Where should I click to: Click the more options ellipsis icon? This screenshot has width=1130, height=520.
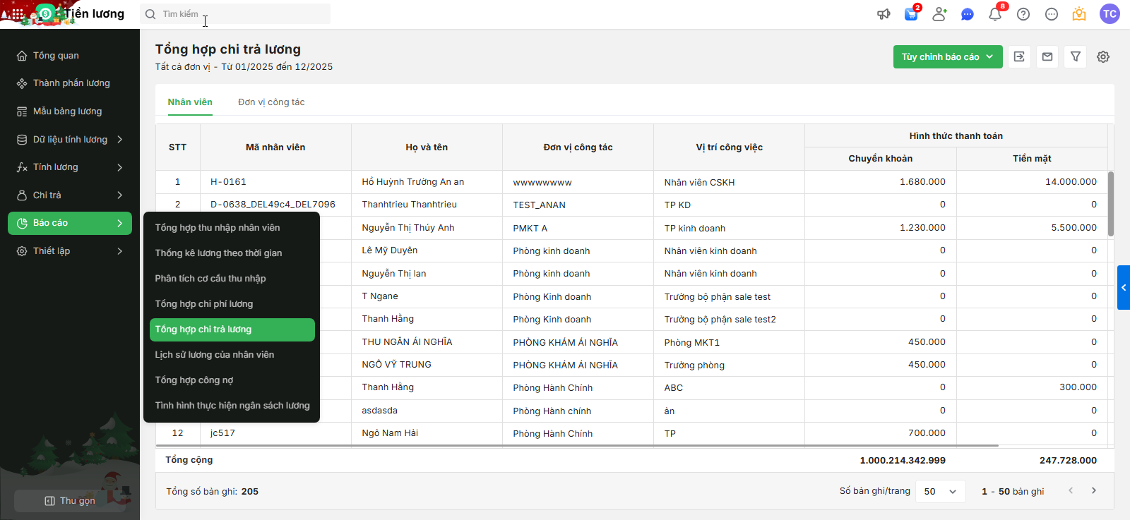[x=1052, y=14]
